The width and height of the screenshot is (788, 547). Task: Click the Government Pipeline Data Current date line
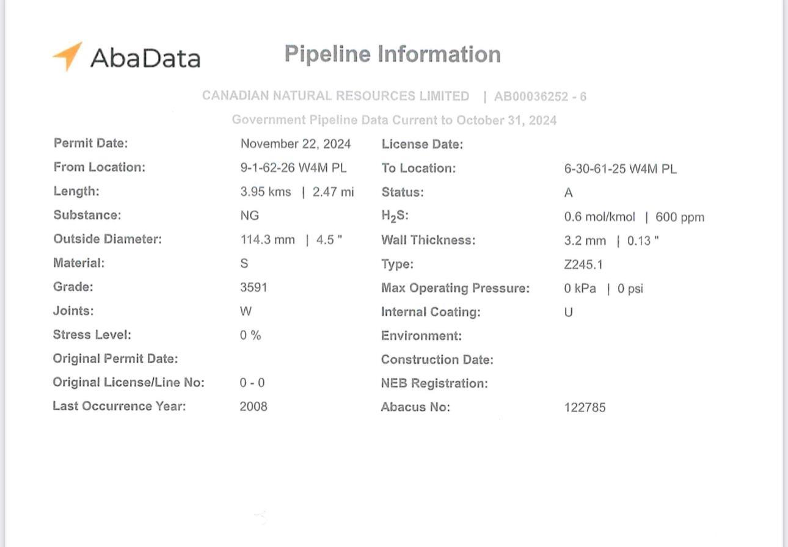pyautogui.click(x=394, y=120)
